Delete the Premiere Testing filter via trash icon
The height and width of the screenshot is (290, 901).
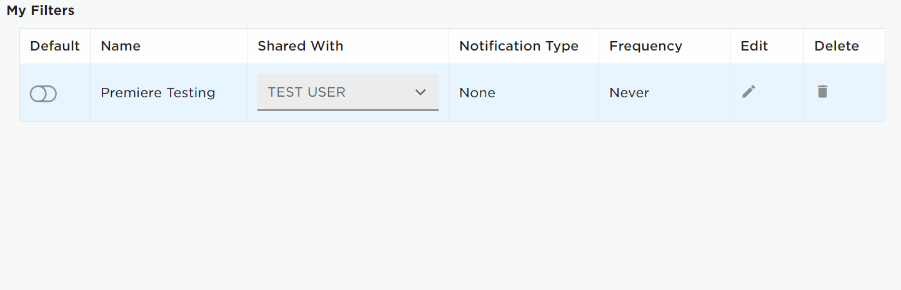pos(822,92)
